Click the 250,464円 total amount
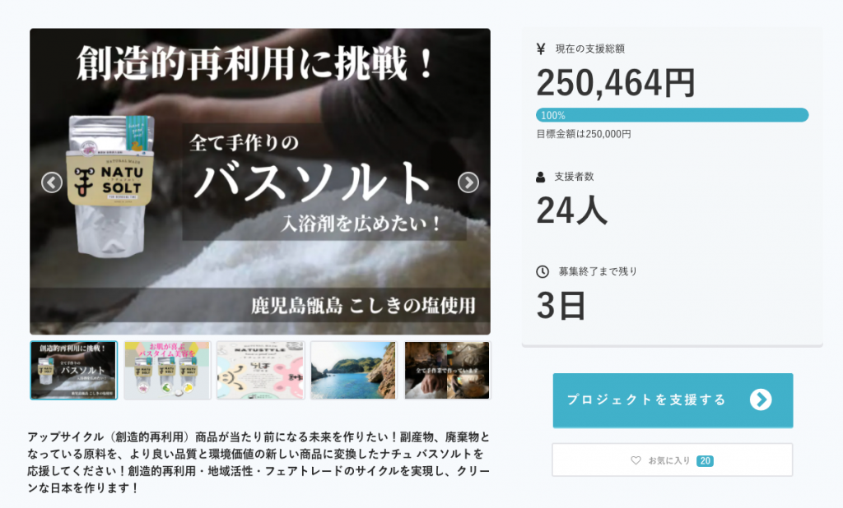843x508 pixels. tap(616, 83)
